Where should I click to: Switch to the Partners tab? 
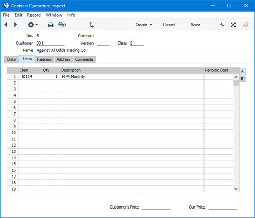click(44, 59)
